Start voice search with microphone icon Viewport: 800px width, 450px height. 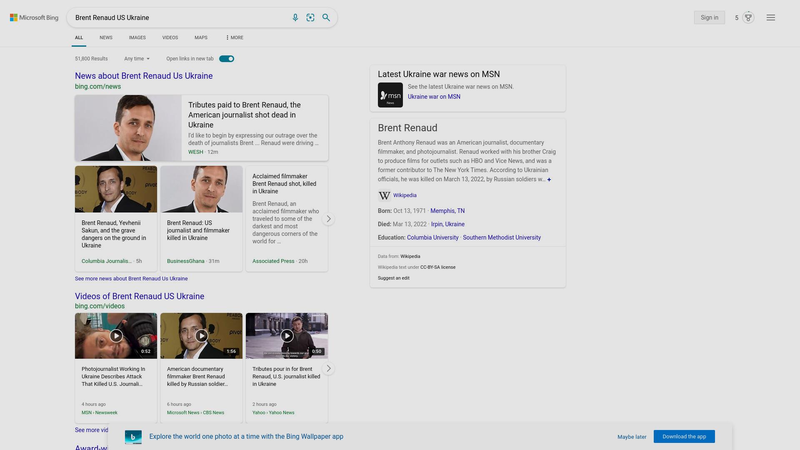(295, 17)
